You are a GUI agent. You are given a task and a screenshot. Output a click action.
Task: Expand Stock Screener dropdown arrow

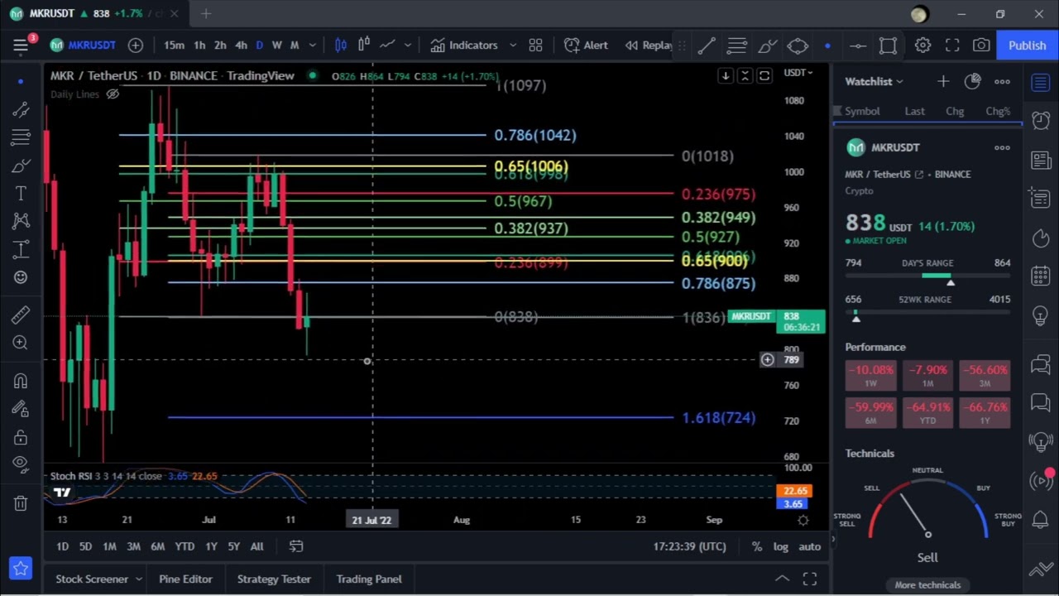(139, 579)
